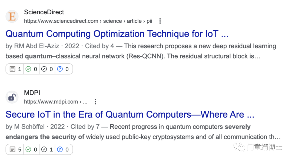292x160 pixels.
Task: Click contrasting slash-circle icon in first result
Action: click(x=44, y=69)
